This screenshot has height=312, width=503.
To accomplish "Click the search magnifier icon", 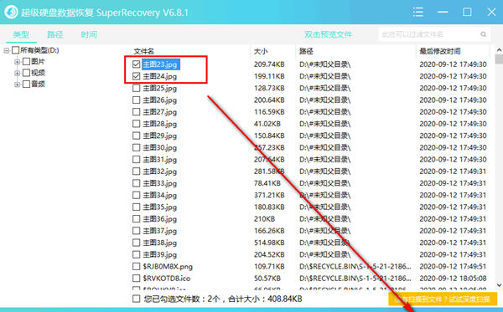I will click(x=483, y=34).
